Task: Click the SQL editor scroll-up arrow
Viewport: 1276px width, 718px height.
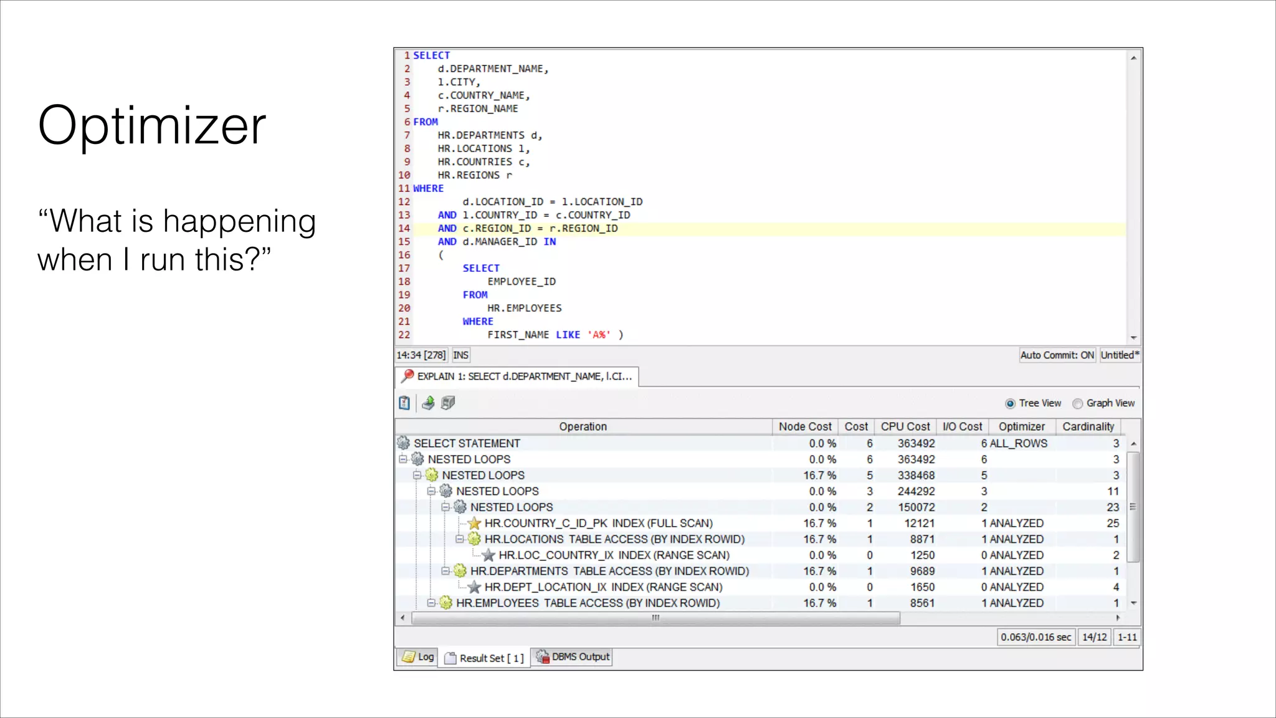Action: click(x=1133, y=58)
